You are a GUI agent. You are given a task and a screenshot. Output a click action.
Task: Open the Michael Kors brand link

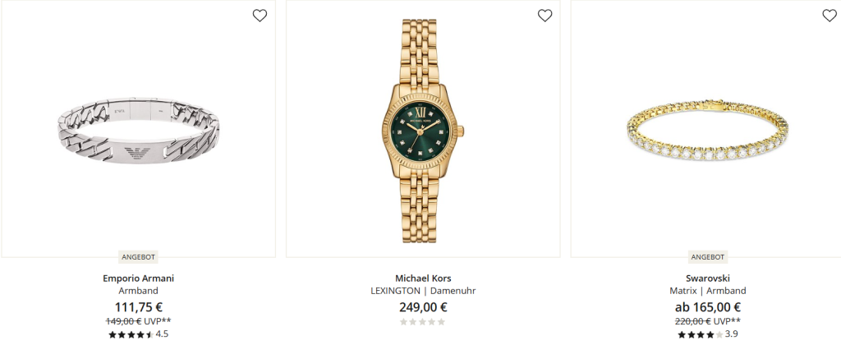[x=423, y=278]
